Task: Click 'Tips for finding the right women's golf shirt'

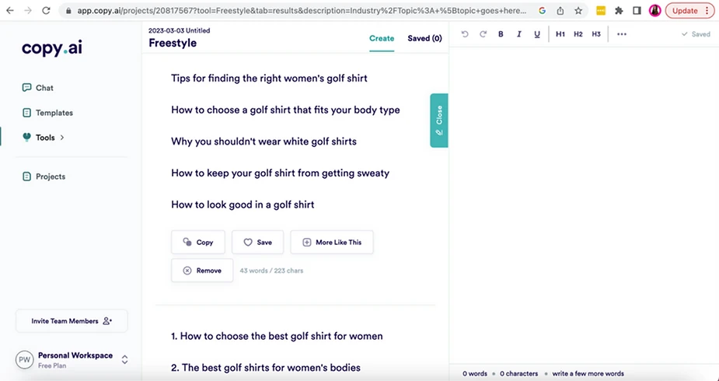Action: click(269, 79)
